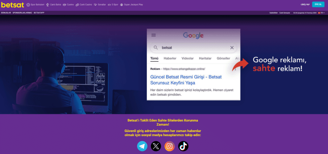Screen dimensions: 328x154
Task: Click the soccer ball Spor Bahisleri icon
Action: [28, 4]
